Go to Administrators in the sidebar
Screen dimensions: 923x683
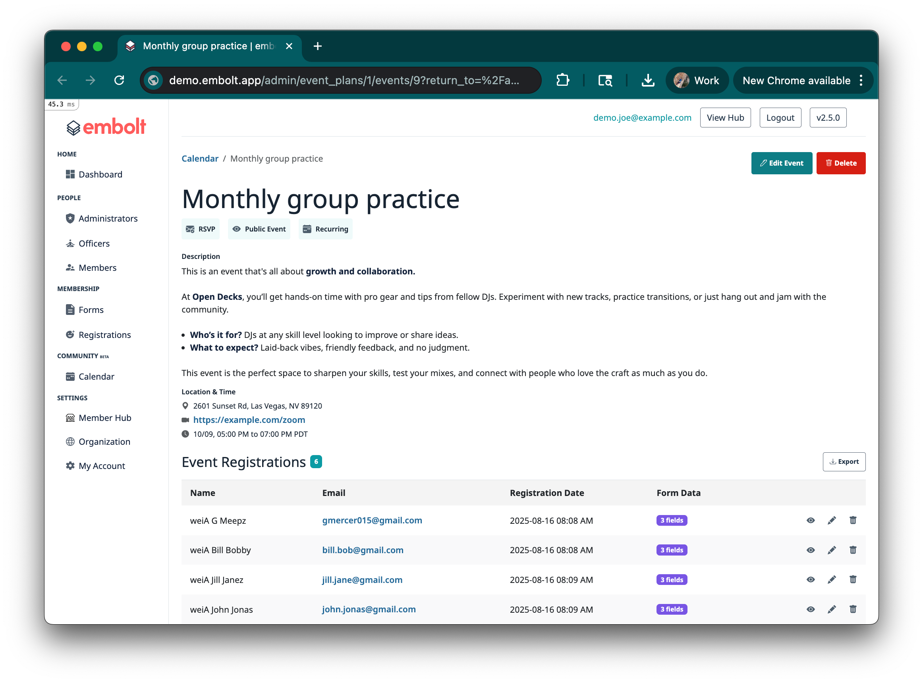click(108, 218)
